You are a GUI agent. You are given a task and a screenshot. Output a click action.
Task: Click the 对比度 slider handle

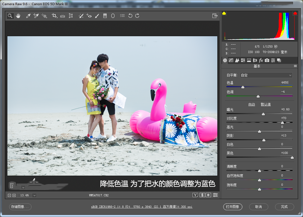(x=282, y=123)
